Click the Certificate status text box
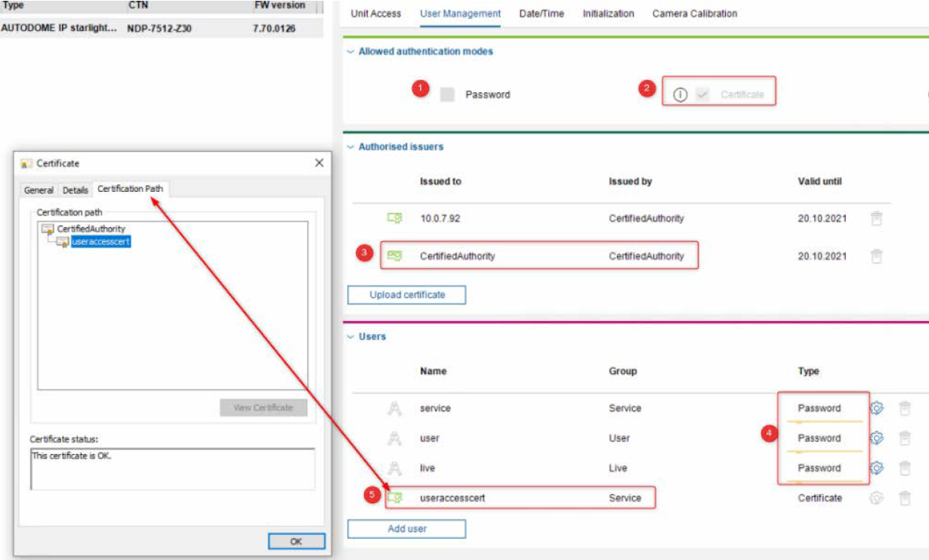The height and width of the screenshot is (560, 929). 172,469
